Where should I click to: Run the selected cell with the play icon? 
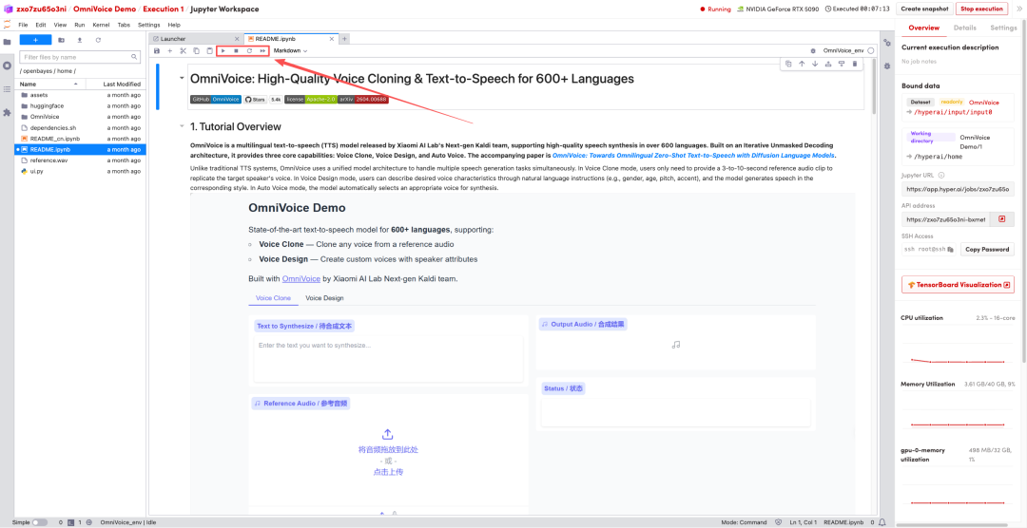[223, 50]
